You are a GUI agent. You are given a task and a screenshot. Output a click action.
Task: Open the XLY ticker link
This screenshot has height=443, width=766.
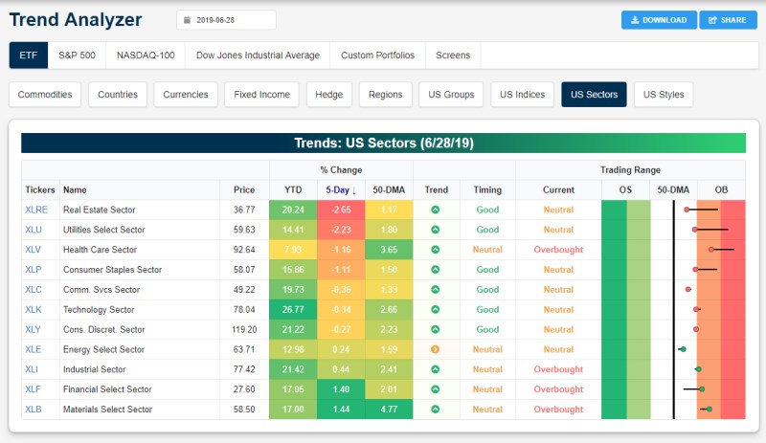click(x=34, y=329)
